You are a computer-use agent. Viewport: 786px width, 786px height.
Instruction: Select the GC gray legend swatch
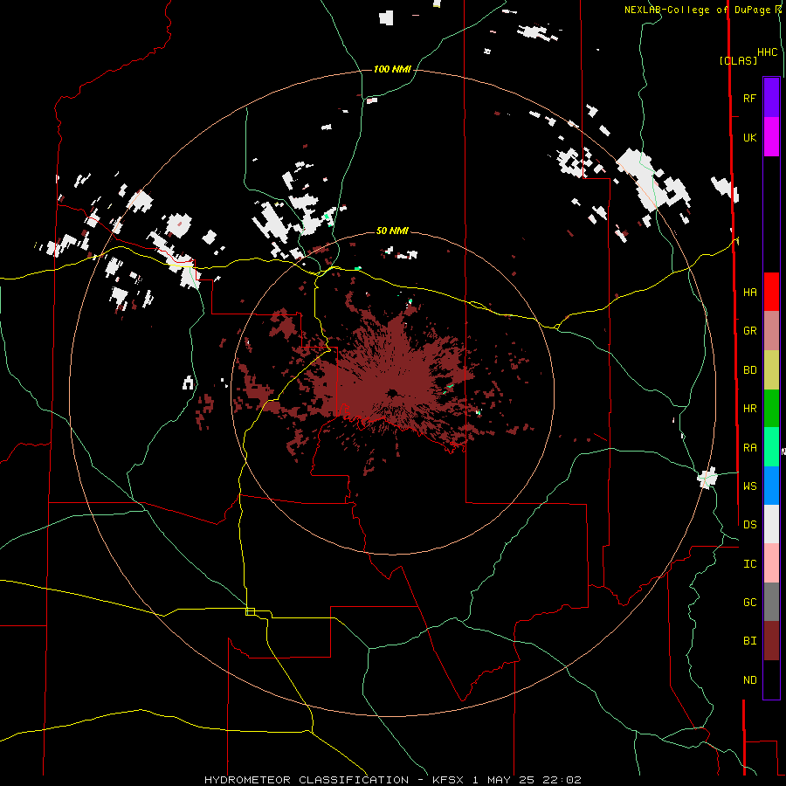point(771,602)
